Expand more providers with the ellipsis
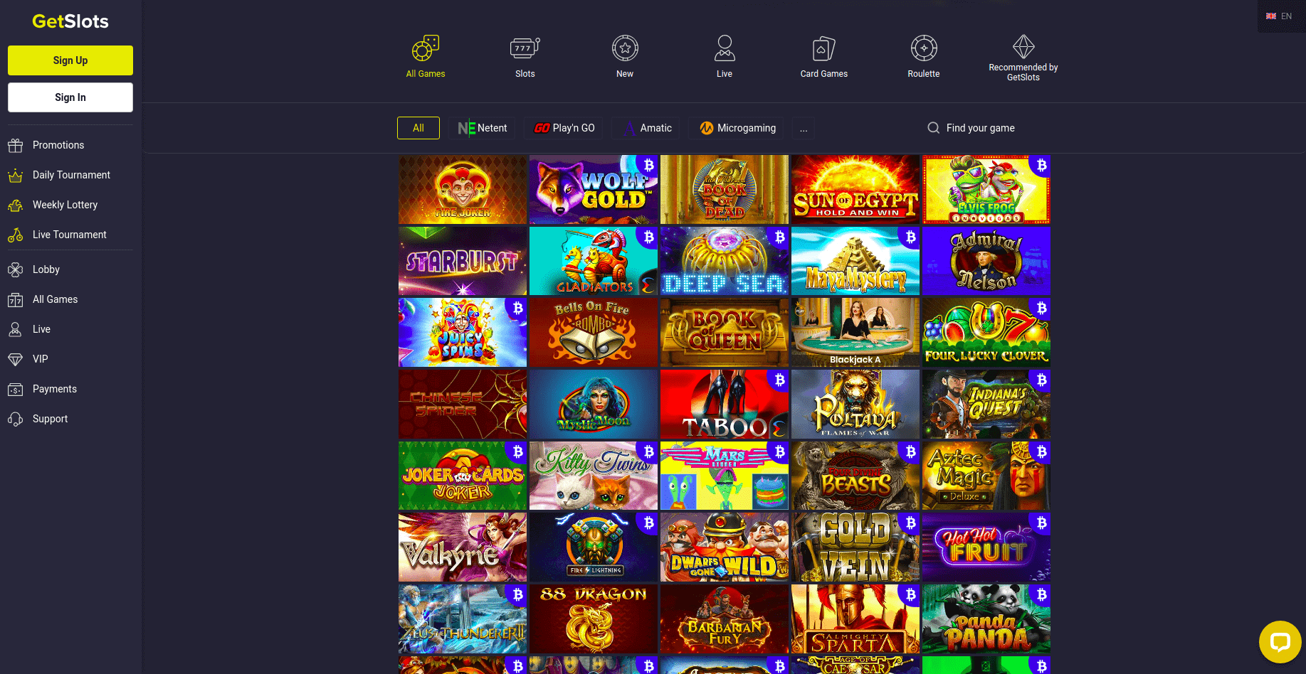1306x674 pixels. [804, 128]
